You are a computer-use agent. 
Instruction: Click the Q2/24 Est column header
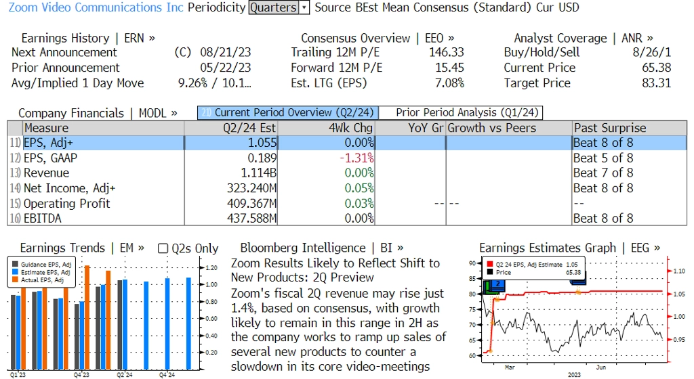(230, 128)
